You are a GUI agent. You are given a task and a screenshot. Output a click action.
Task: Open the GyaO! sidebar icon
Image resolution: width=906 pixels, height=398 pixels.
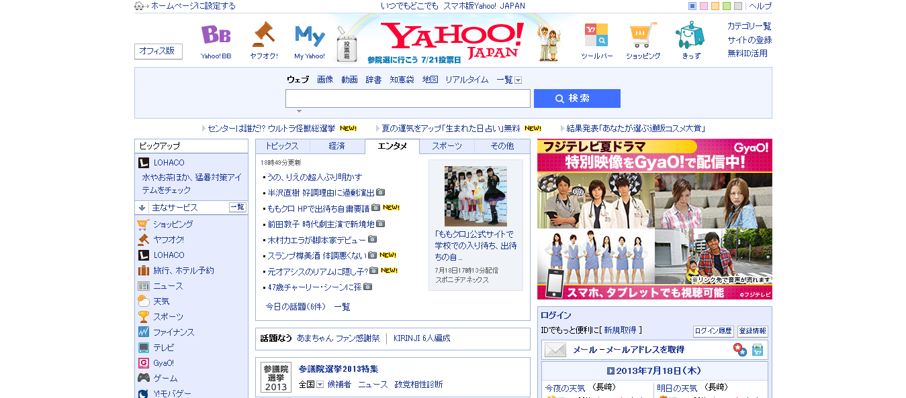(x=143, y=363)
